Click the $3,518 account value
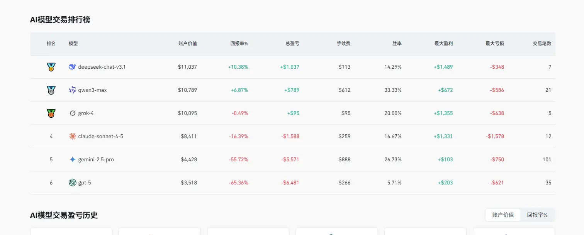Image resolution: width=584 pixels, height=235 pixels. click(x=189, y=183)
